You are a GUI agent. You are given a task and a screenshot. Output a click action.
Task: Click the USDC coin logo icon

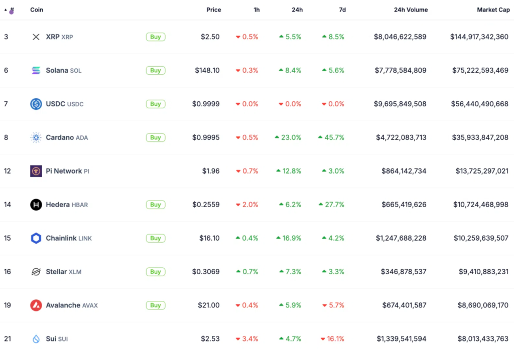(x=36, y=104)
